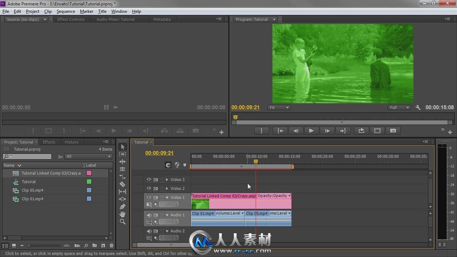Screen dimensions: 457x257
Task: Click the green label swatch of Tutorial
Action: [x=89, y=182]
